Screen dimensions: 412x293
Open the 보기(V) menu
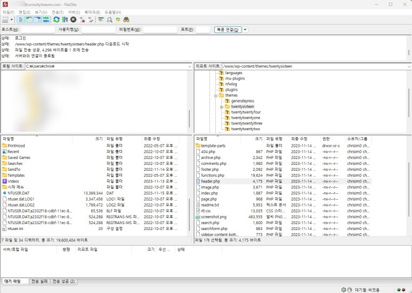tap(41, 12)
